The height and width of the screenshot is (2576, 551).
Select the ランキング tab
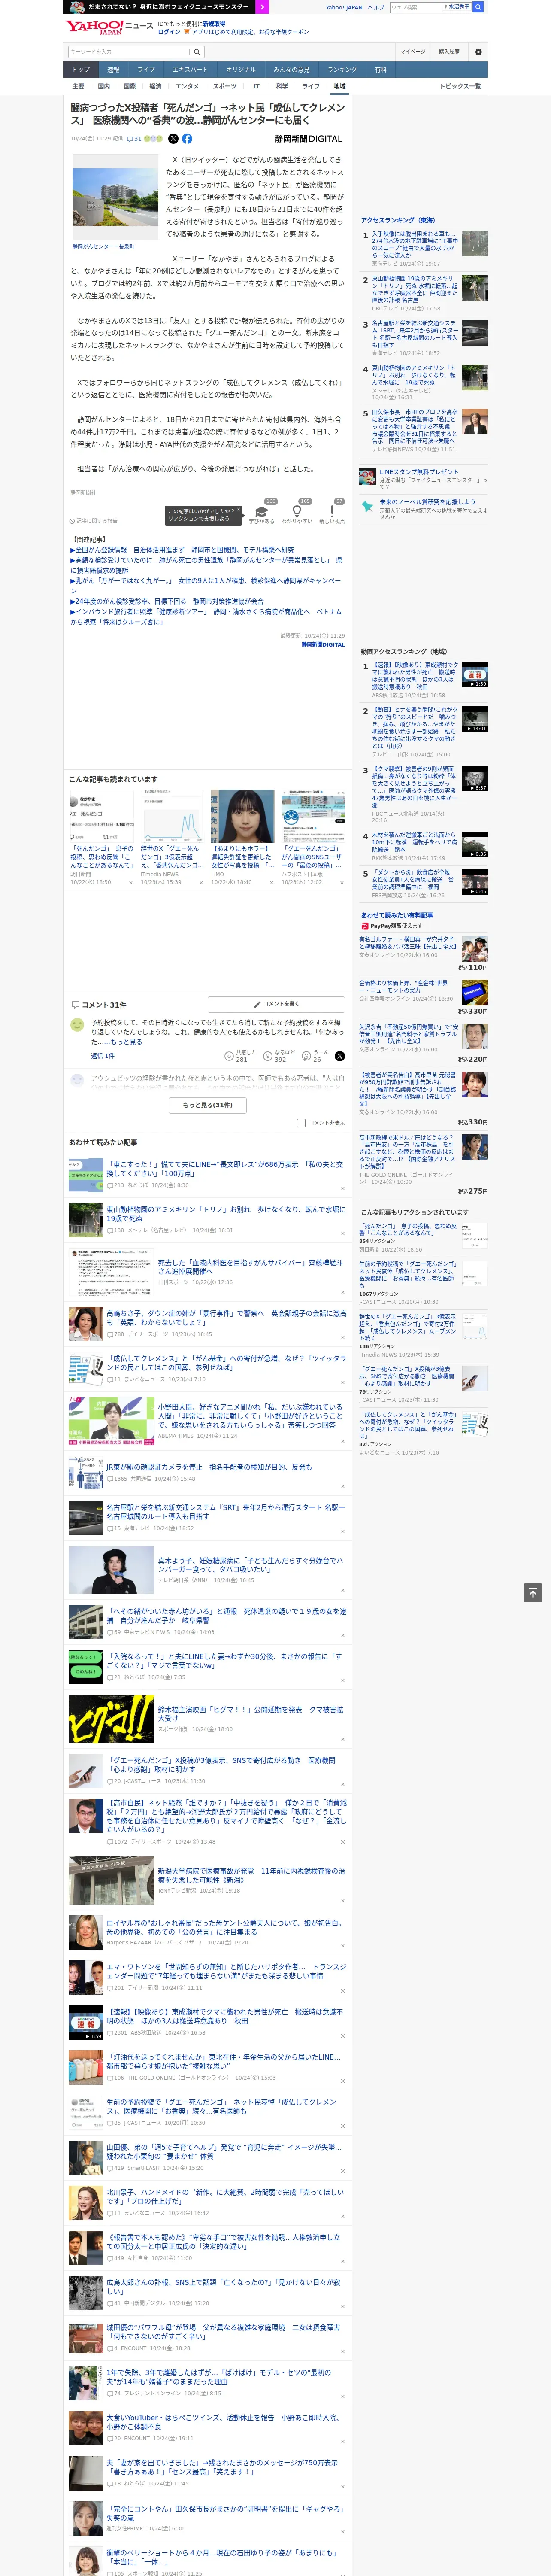click(342, 70)
